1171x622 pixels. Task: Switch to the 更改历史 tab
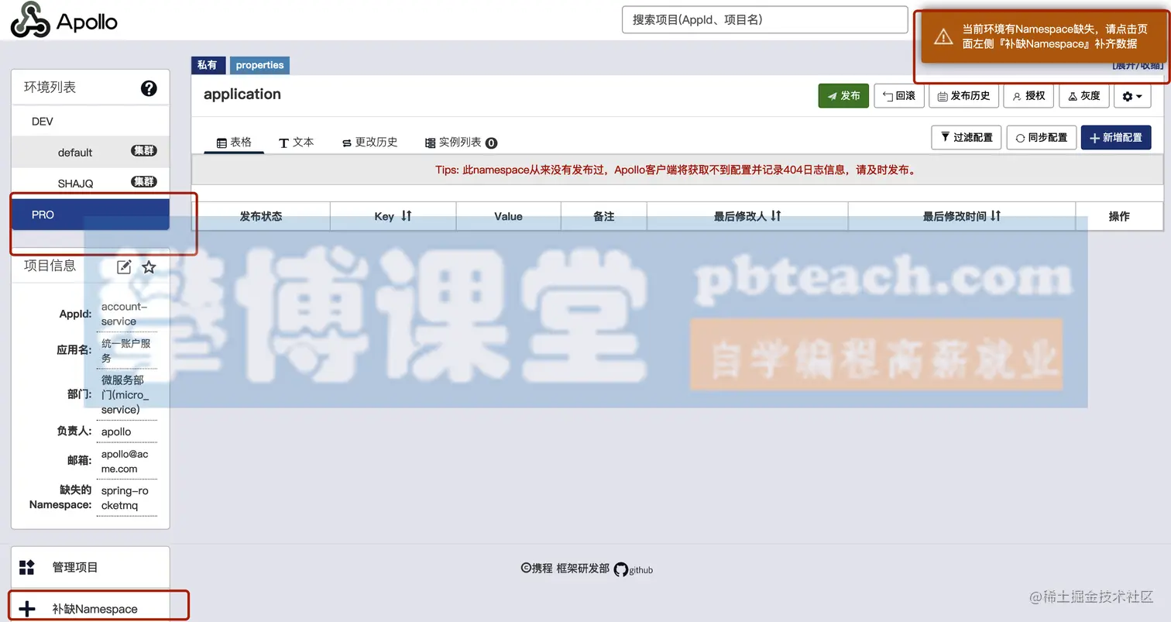(369, 143)
